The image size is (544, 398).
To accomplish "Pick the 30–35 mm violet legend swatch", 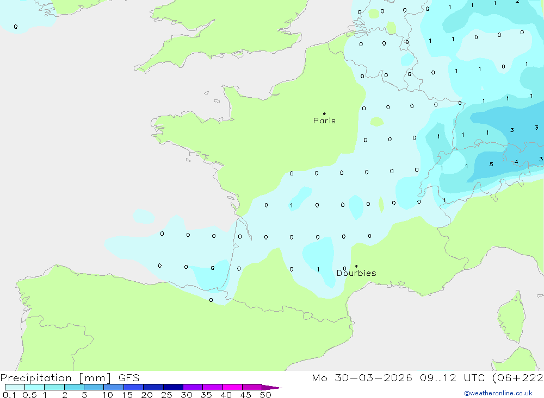I will pos(193,387).
